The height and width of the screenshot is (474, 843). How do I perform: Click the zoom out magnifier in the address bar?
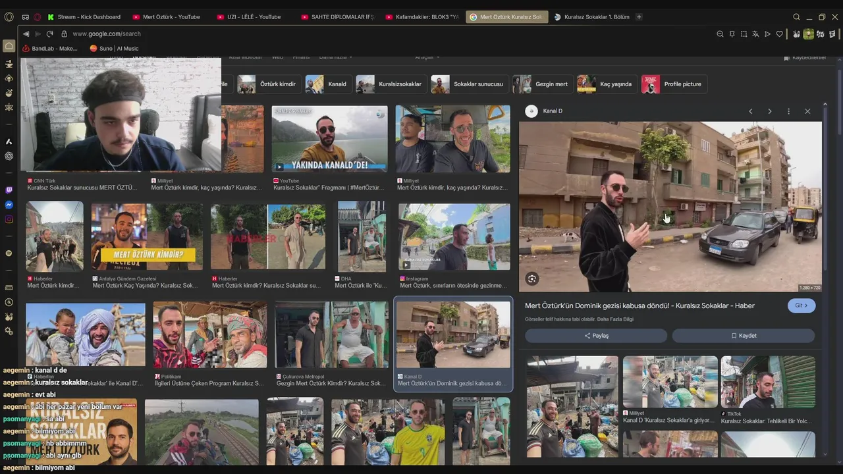[720, 34]
